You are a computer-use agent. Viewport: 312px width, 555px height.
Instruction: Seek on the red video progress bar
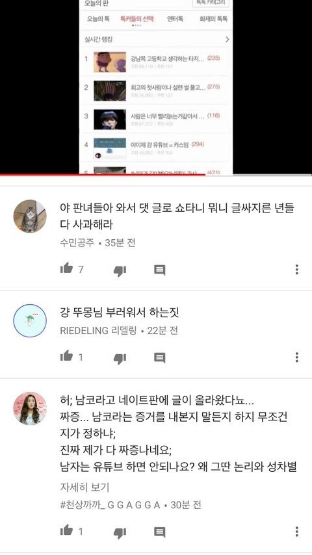point(103,175)
